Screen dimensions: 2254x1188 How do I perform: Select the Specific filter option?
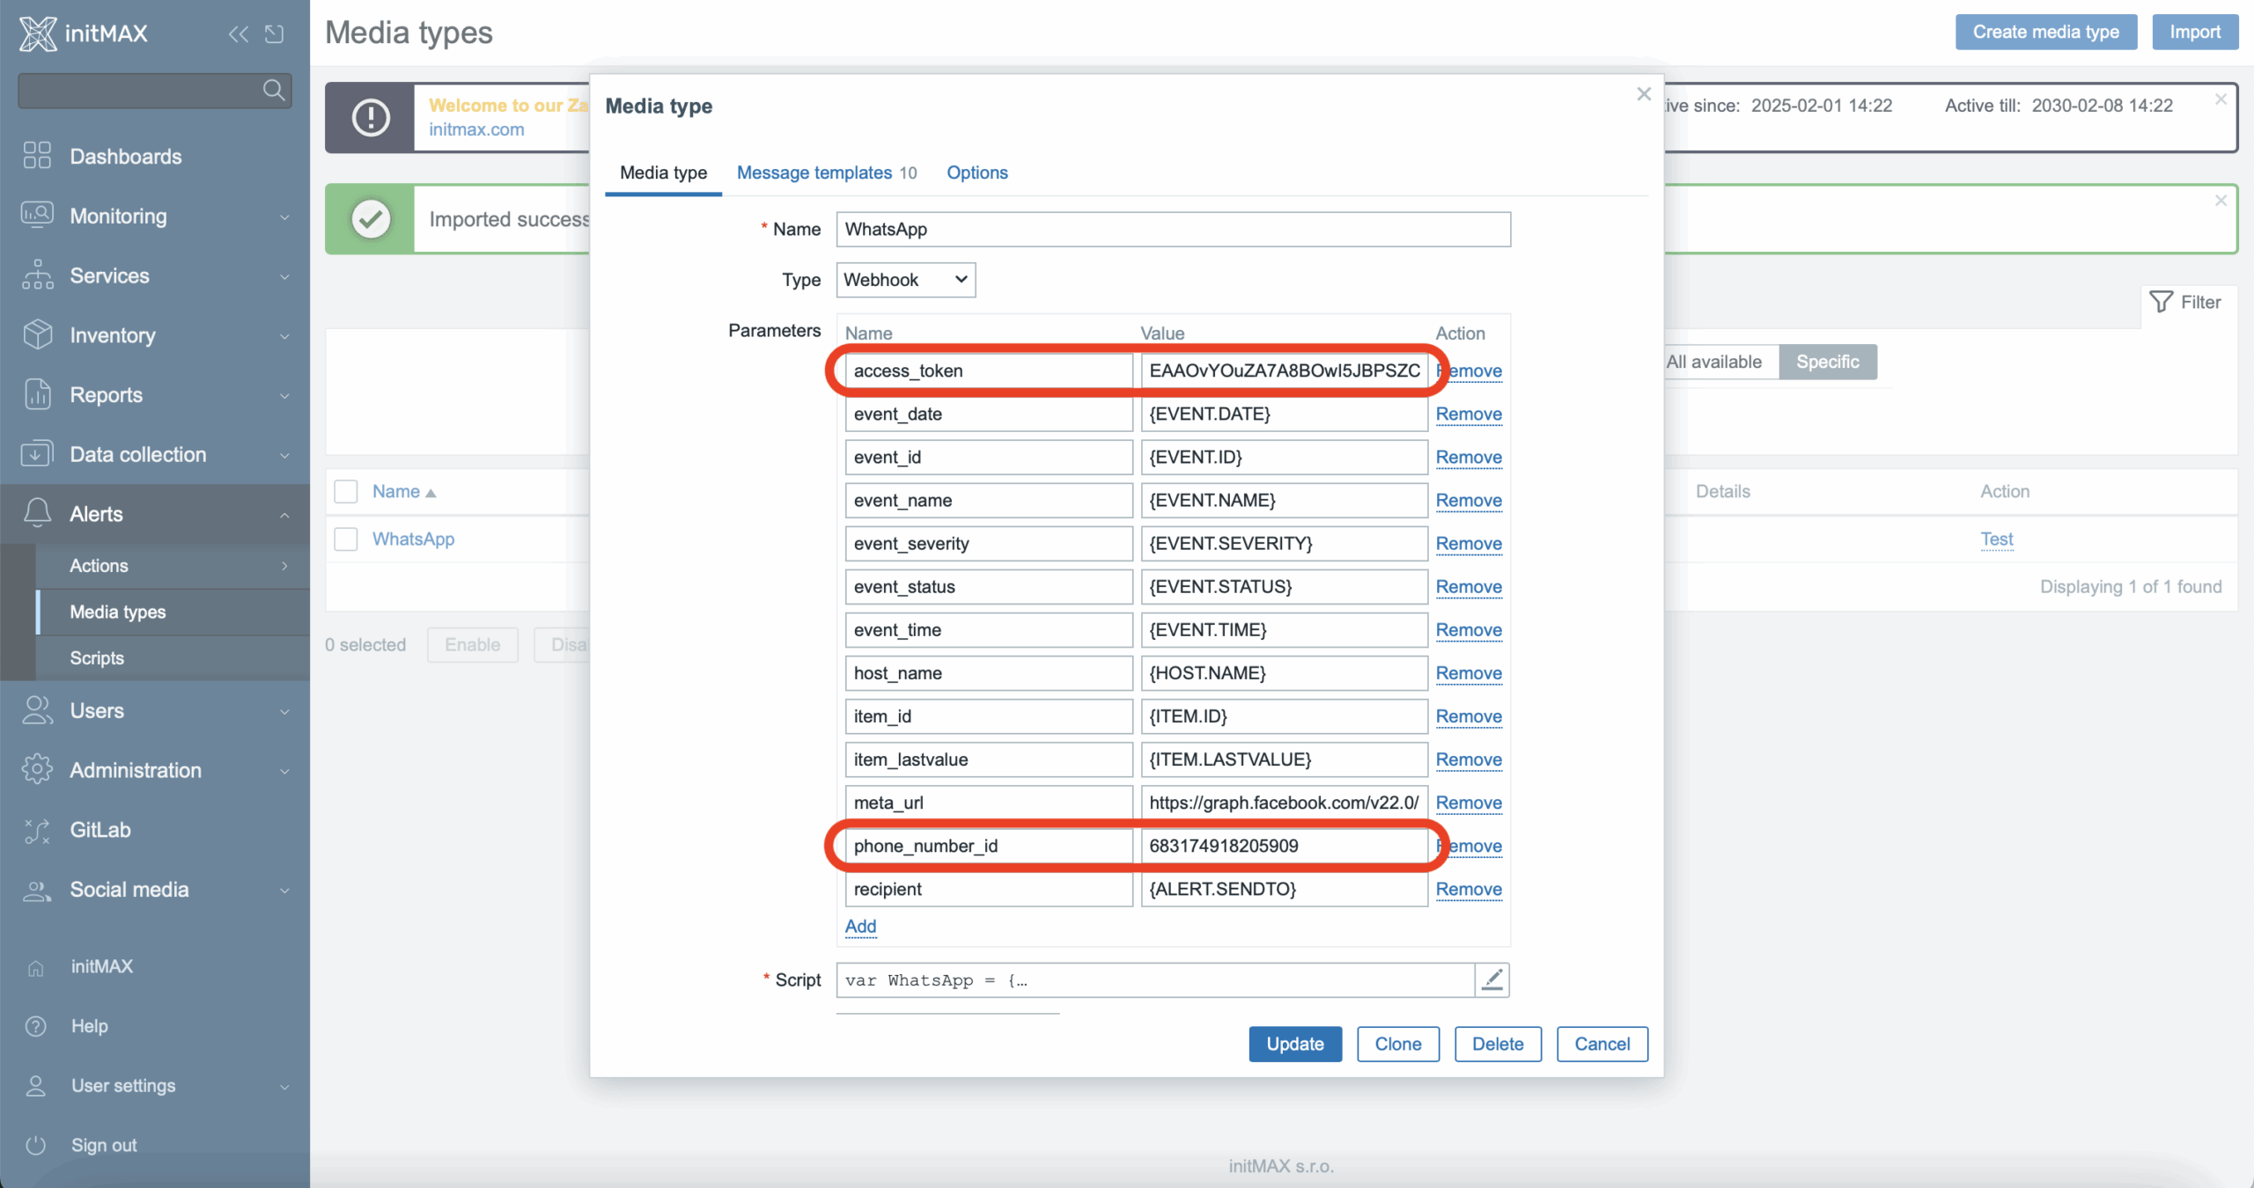point(1828,362)
